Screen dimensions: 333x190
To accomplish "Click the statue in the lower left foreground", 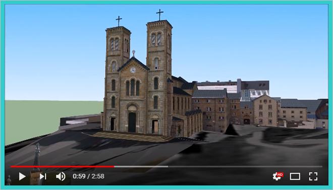I will (x=37, y=156).
